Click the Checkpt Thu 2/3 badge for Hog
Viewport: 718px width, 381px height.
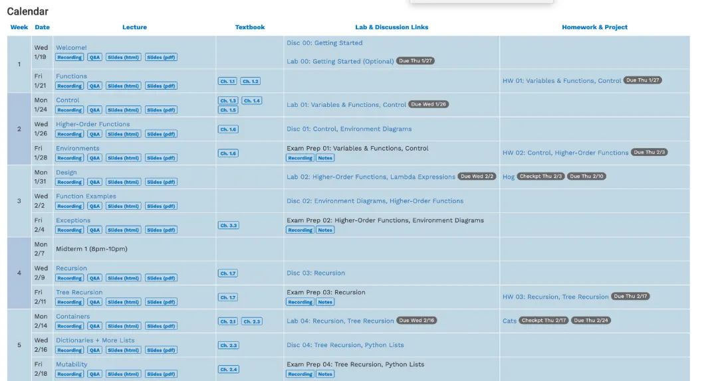tap(540, 177)
